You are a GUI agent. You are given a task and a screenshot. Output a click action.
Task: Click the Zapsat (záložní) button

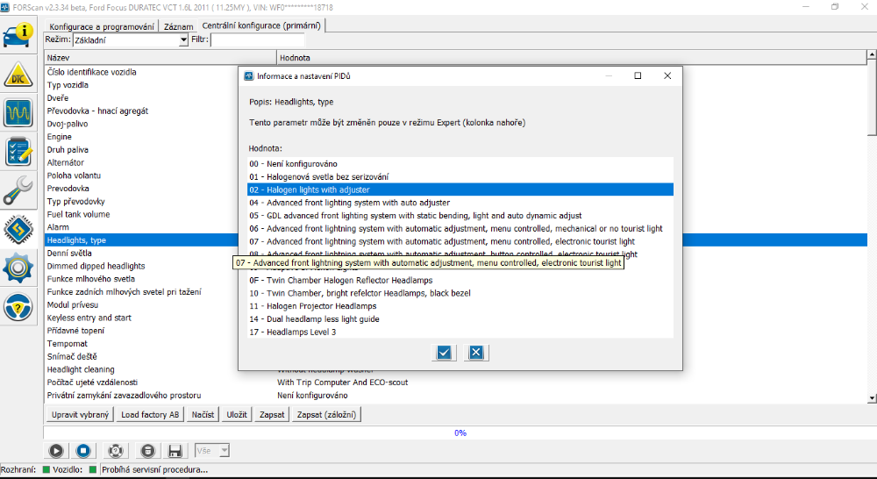(328, 415)
